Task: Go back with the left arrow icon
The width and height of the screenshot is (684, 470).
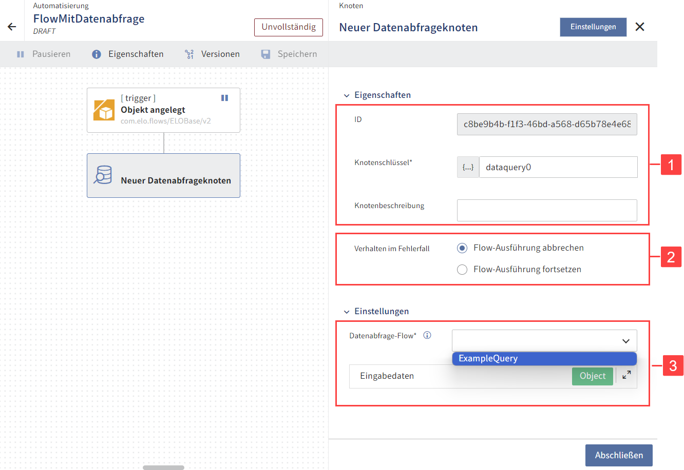Action: point(12,27)
